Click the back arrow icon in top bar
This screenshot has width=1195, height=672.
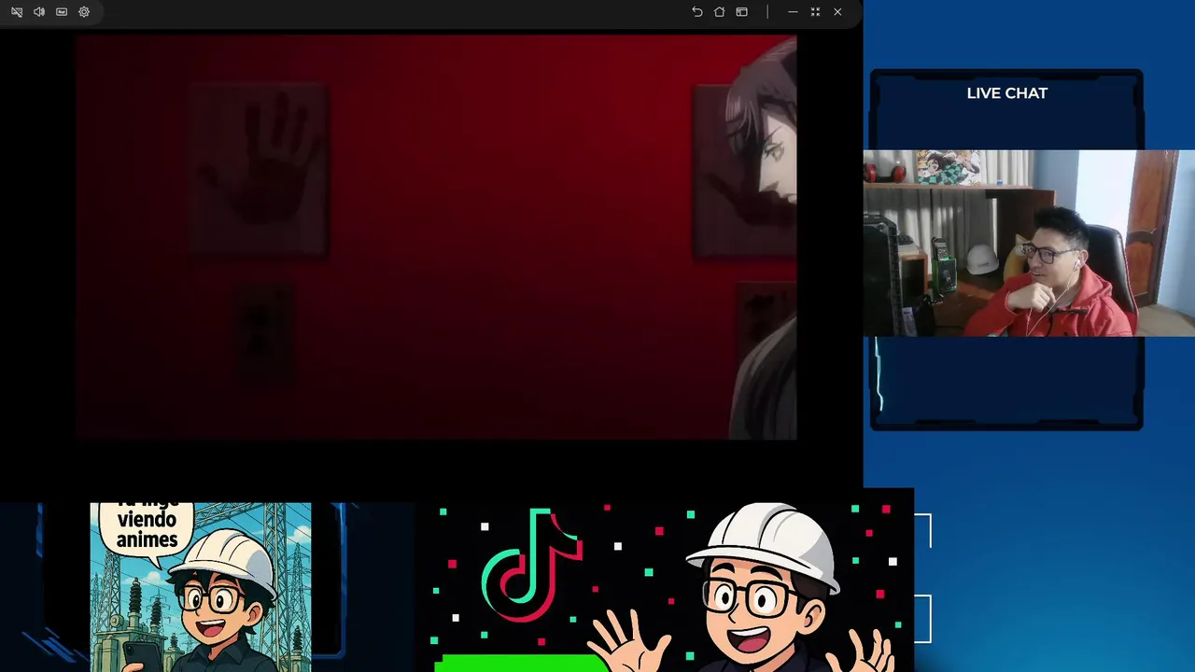point(697,12)
